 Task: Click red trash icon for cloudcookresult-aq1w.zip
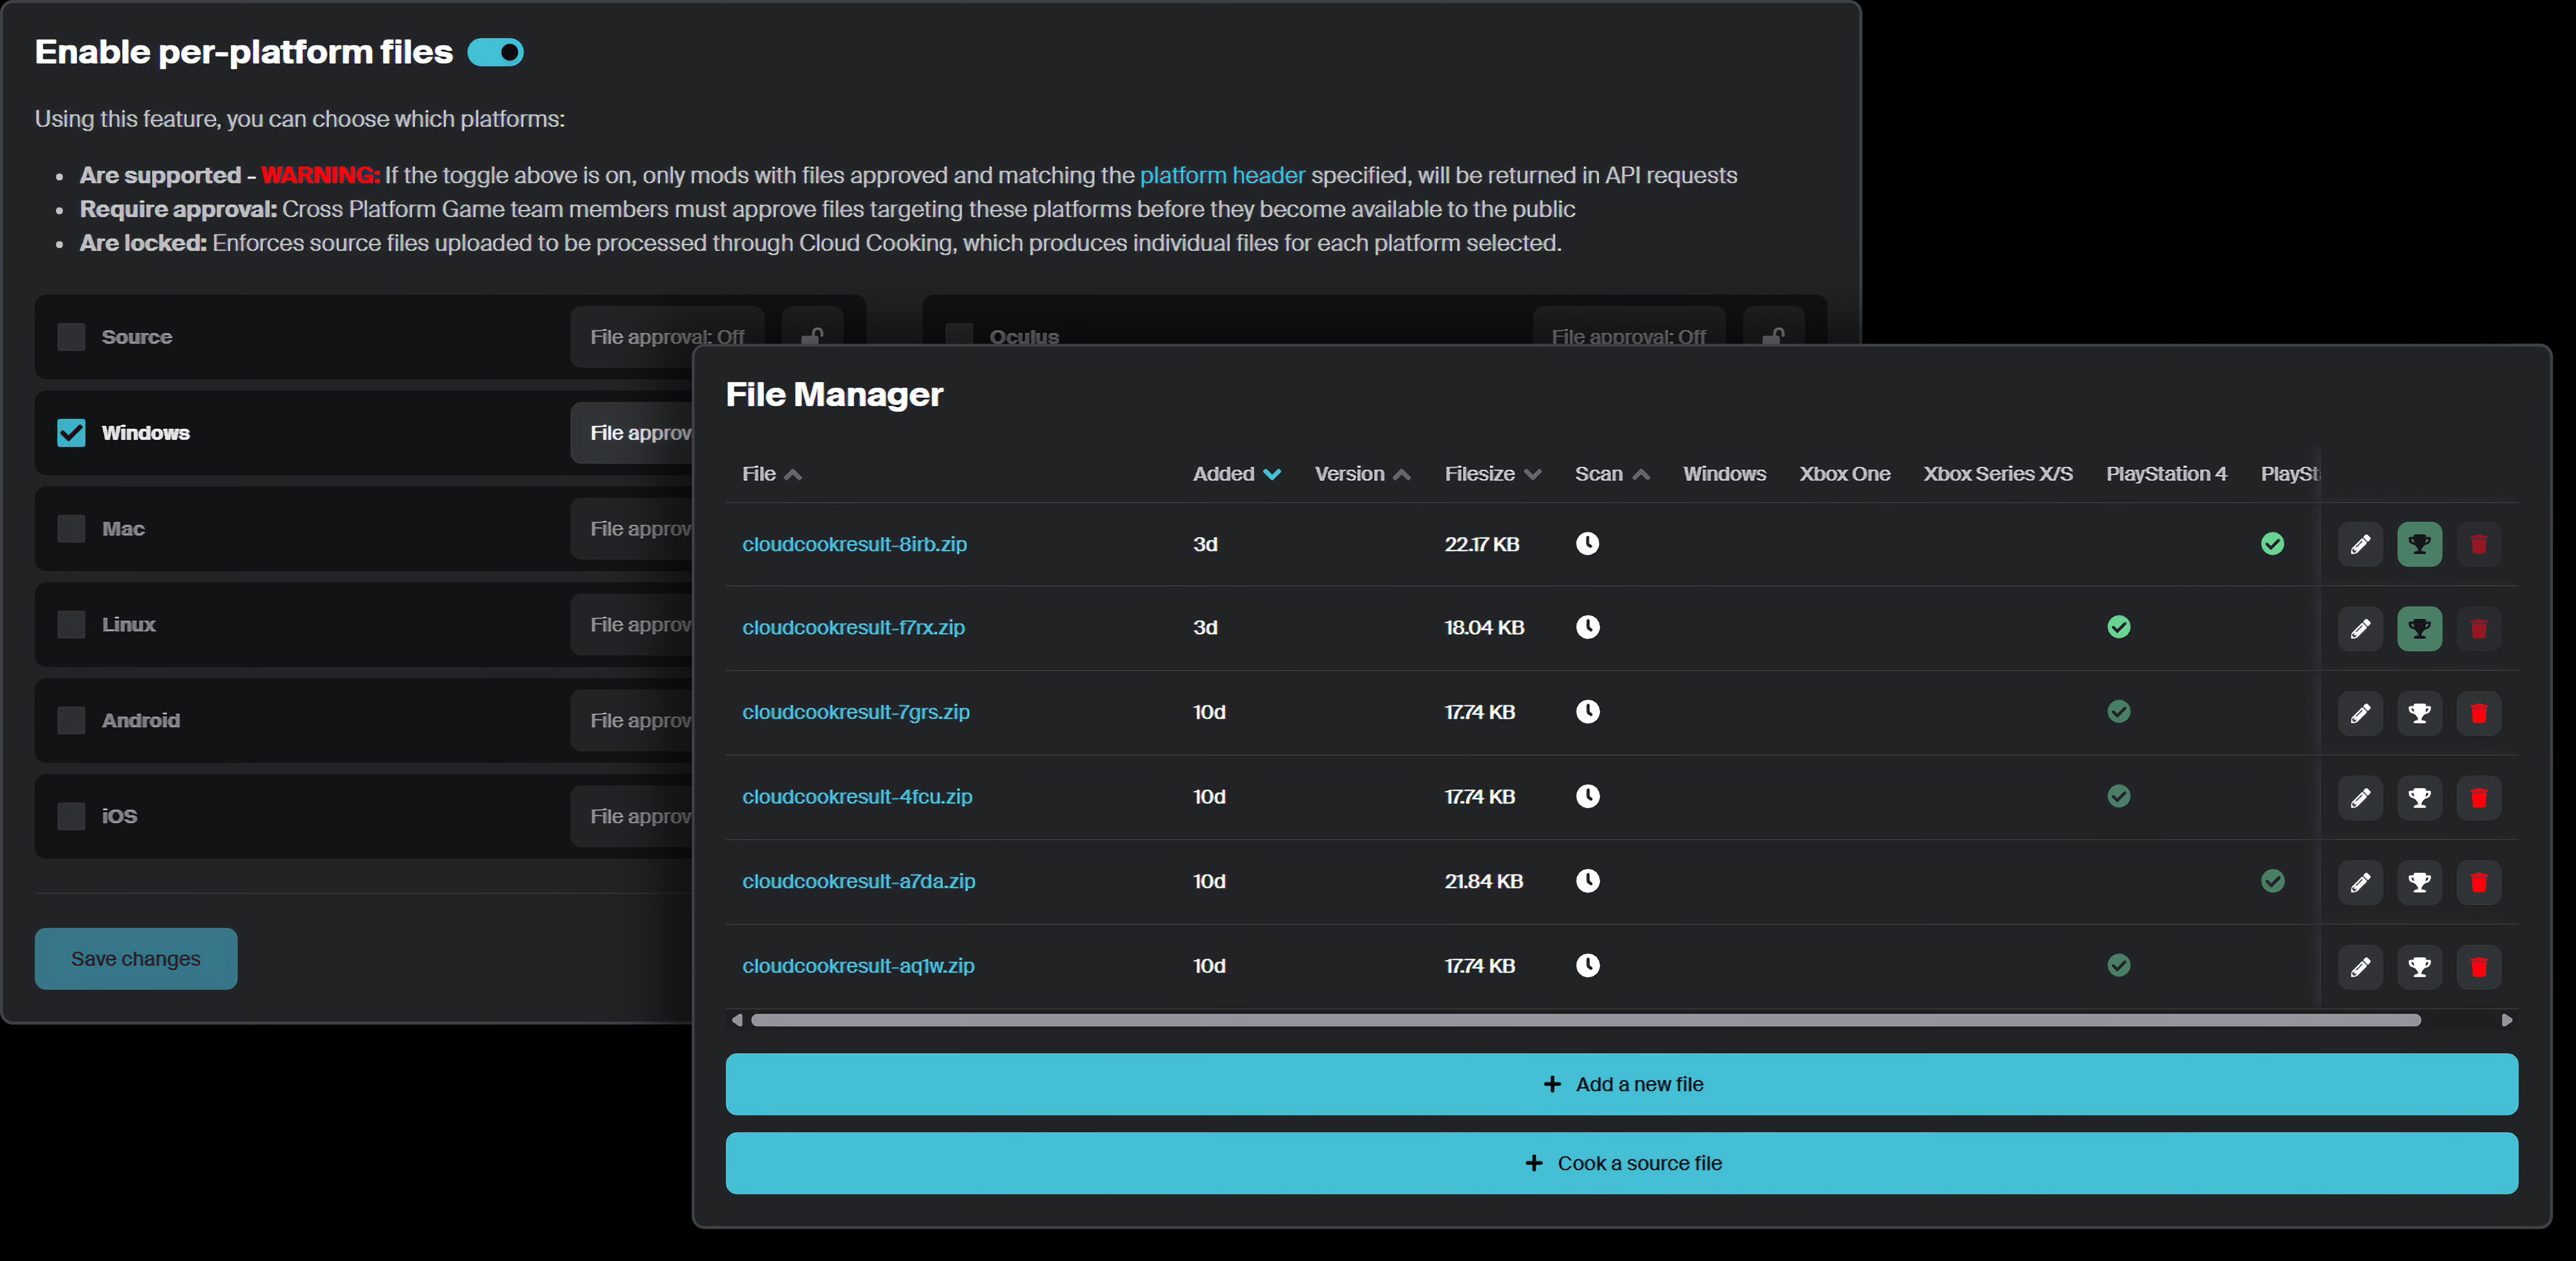tap(2478, 967)
